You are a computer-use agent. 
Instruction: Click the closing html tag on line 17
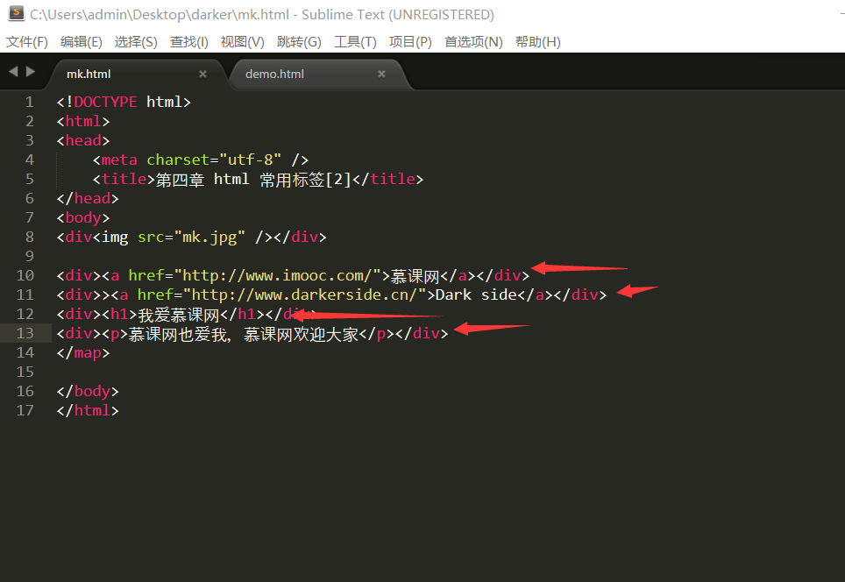(88, 410)
